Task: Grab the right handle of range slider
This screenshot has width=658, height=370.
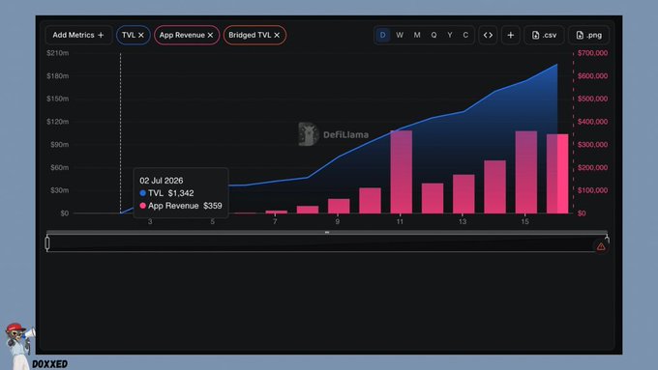Action: click(x=607, y=241)
